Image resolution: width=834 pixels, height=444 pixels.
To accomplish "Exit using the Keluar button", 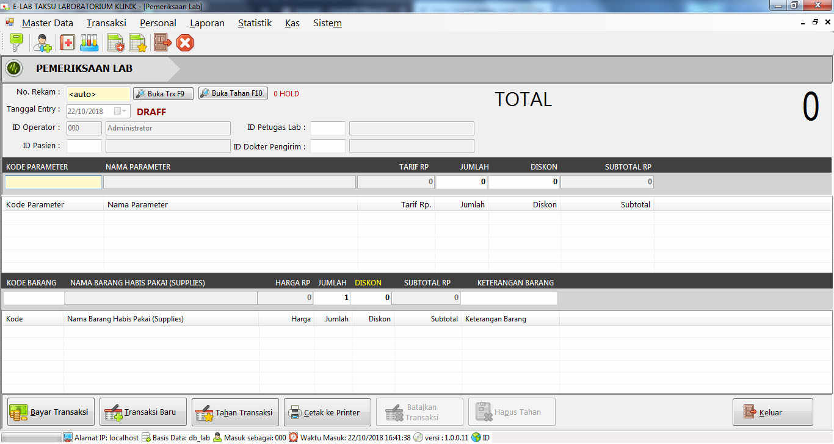I will point(772,412).
